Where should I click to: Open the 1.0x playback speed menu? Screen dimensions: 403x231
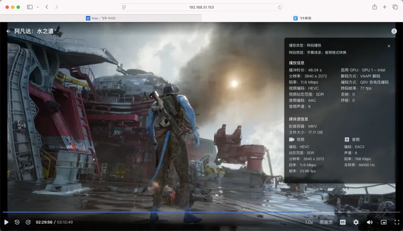coord(309,222)
